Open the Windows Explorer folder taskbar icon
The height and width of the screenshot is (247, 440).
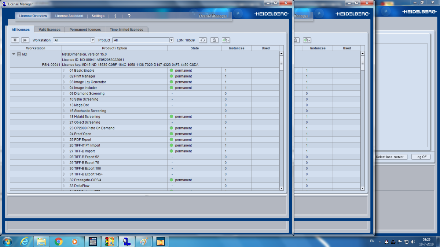pos(41,242)
